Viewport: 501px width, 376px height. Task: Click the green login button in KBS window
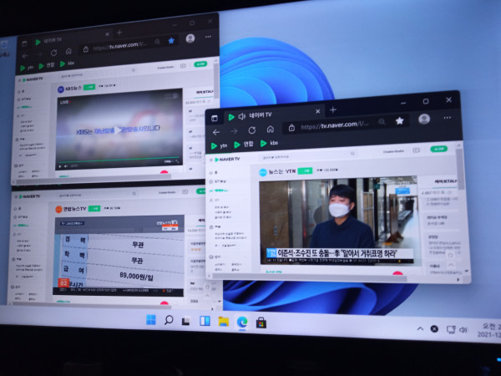(200, 64)
